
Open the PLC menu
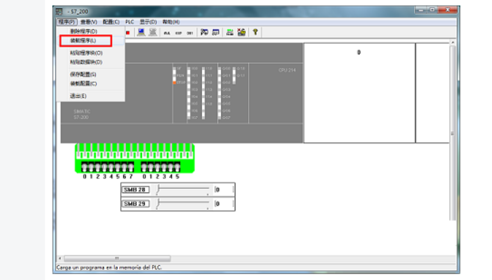[130, 22]
